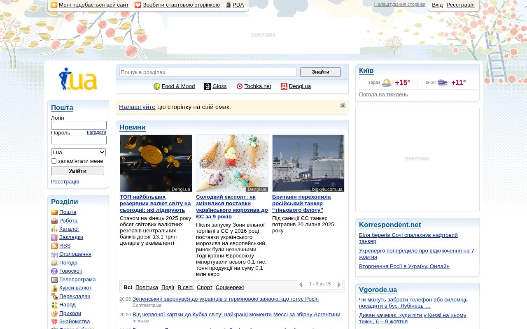
Task: Click the 'Увійти' login button
Action: coord(77,171)
